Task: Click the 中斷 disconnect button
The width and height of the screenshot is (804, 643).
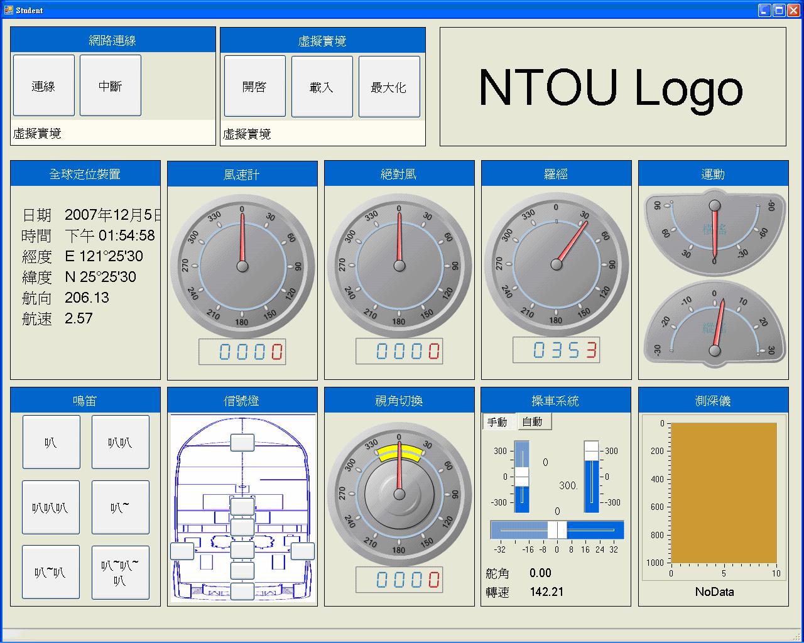Action: (x=111, y=85)
